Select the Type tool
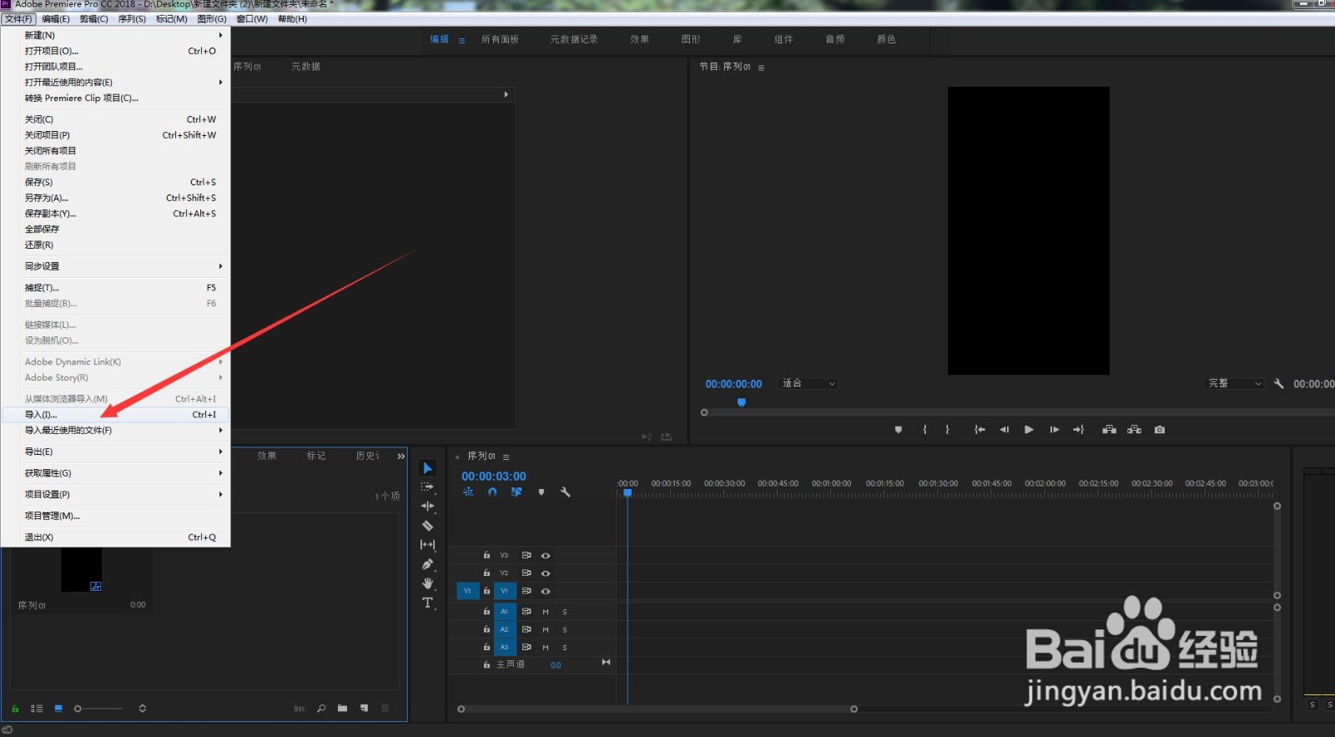The width and height of the screenshot is (1335, 737). tap(427, 603)
